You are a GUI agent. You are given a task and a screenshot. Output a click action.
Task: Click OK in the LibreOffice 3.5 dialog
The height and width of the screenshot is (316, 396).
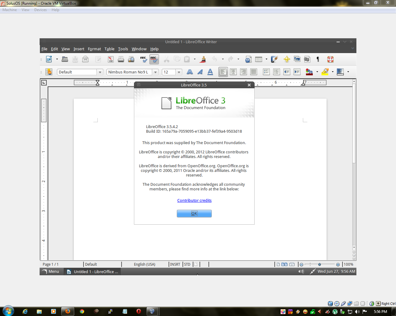(x=194, y=214)
